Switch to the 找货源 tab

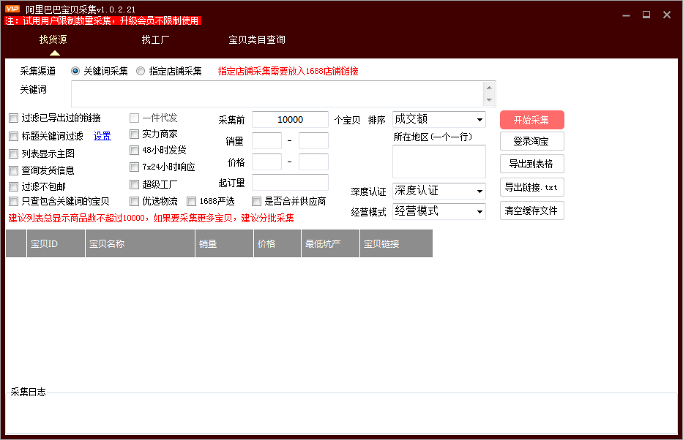[53, 39]
